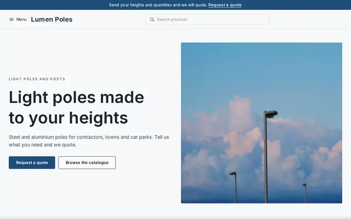This screenshot has width=351, height=219.
Task: Focus the Search products field
Action: click(x=207, y=20)
